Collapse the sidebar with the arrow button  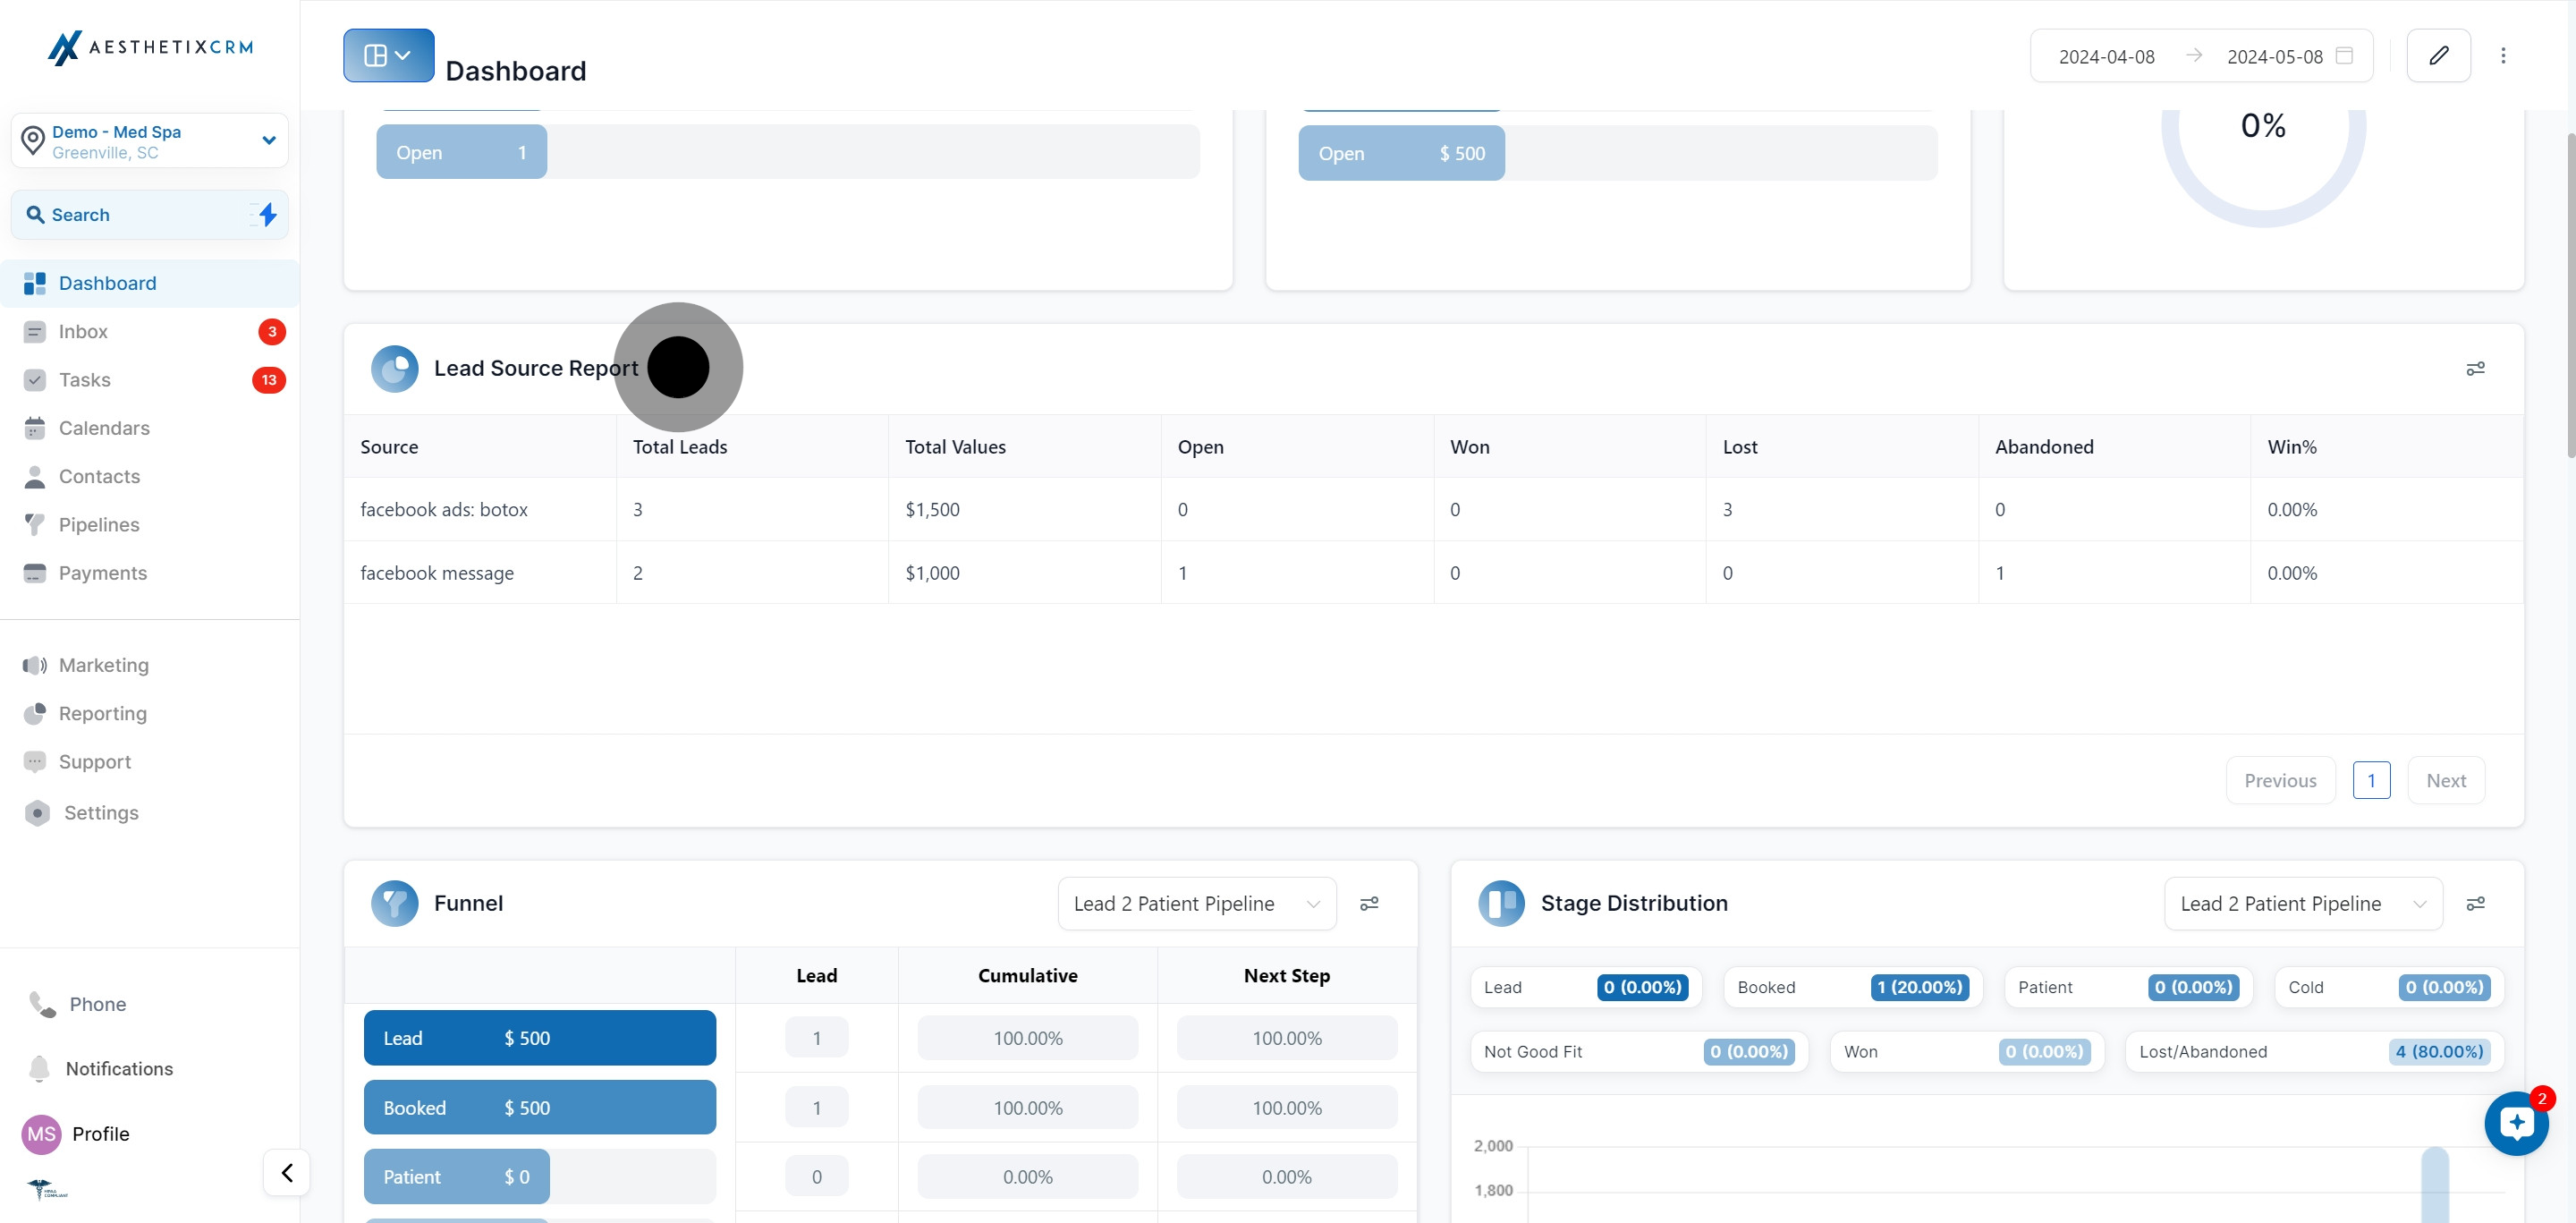(287, 1172)
